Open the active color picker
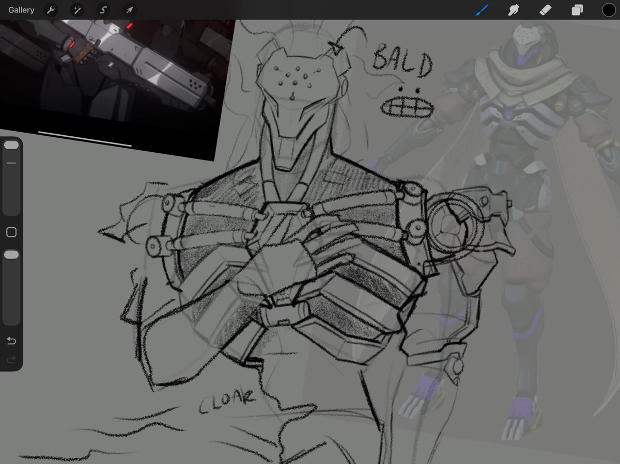The image size is (620, 464). (609, 10)
